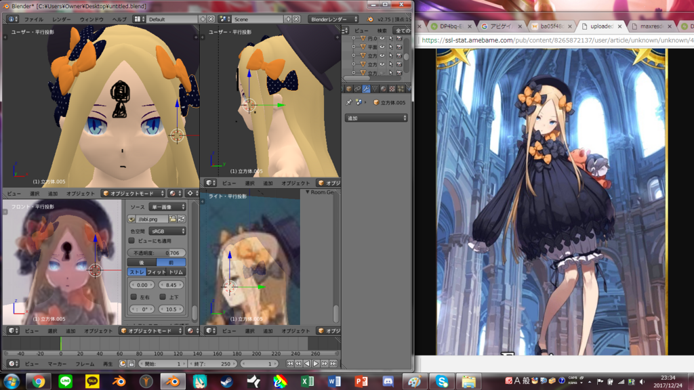Image resolution: width=694 pixels, height=390 pixels.
Task: Click the 全ての filter button in outliner
Action: (403, 30)
